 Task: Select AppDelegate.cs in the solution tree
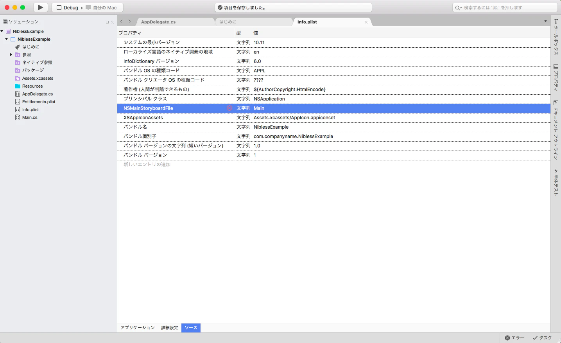tap(38, 94)
